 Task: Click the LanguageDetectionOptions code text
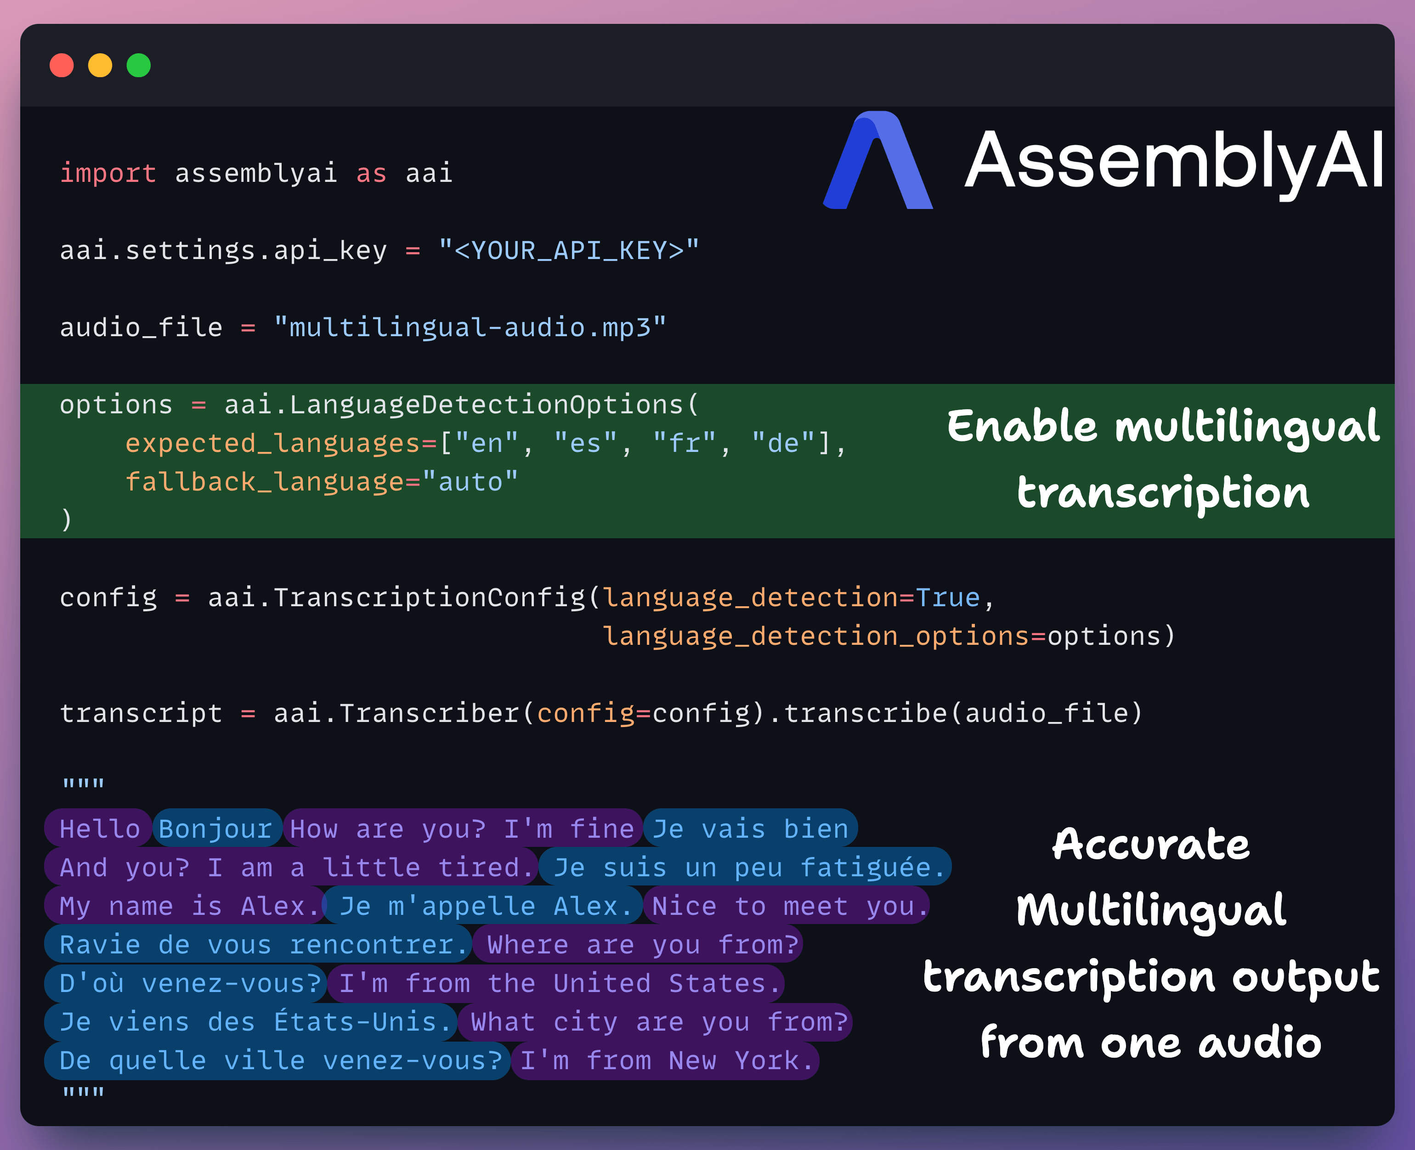486,404
